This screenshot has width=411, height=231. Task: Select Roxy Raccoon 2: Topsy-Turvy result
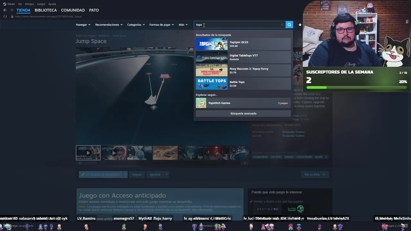pyautogui.click(x=243, y=71)
